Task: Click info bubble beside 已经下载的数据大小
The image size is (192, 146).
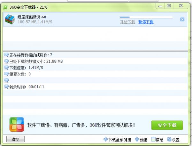Action: 6,61
